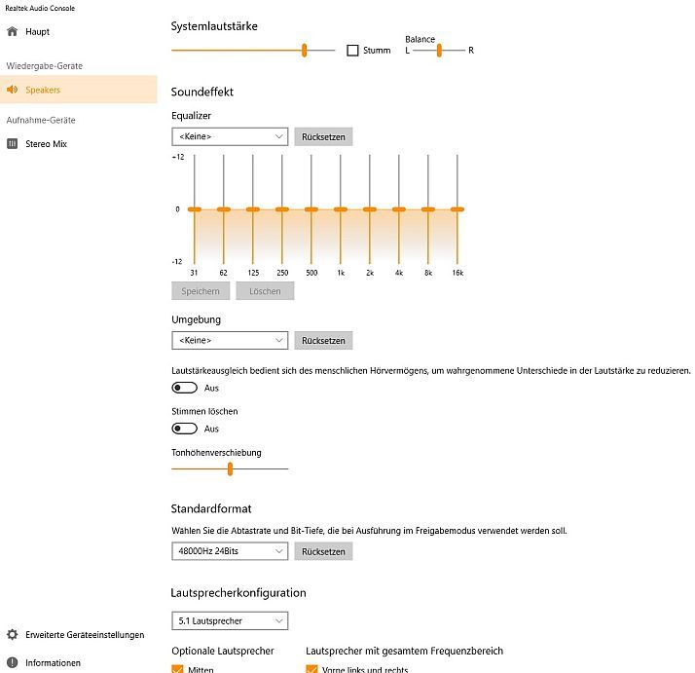Turn on Stimmen löschen toggle
The image size is (695, 673).
tap(184, 429)
